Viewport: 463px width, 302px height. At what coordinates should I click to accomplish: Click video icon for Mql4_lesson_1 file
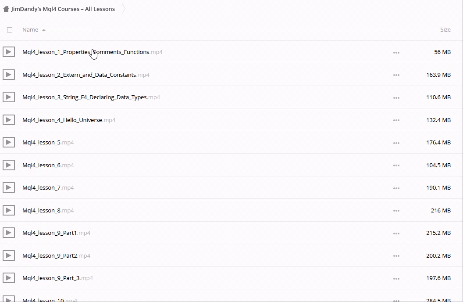[x=8, y=52]
